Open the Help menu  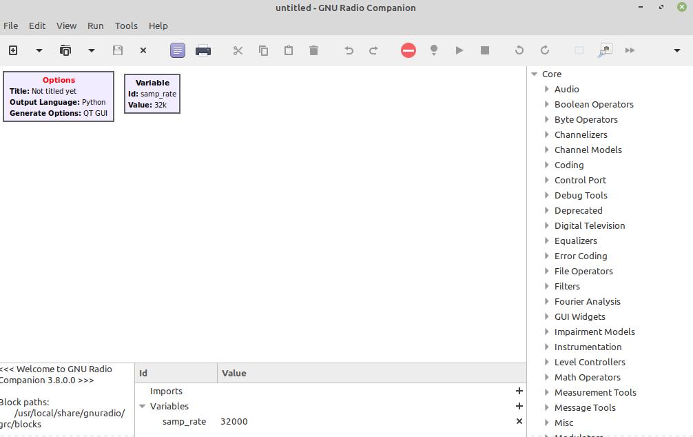[158, 26]
